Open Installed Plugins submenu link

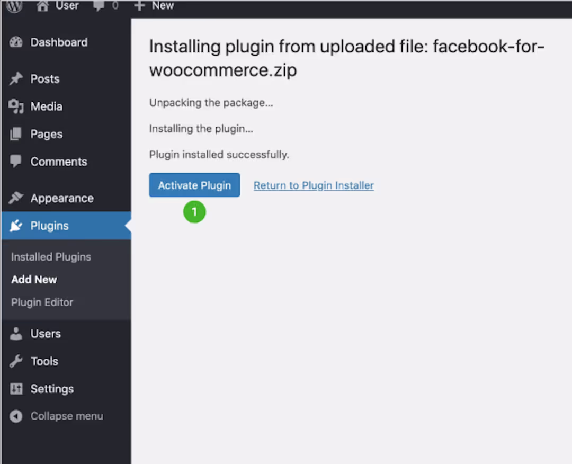(x=51, y=257)
